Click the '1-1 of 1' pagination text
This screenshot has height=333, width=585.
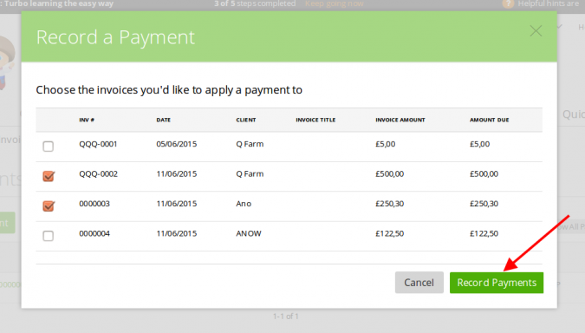(286, 317)
